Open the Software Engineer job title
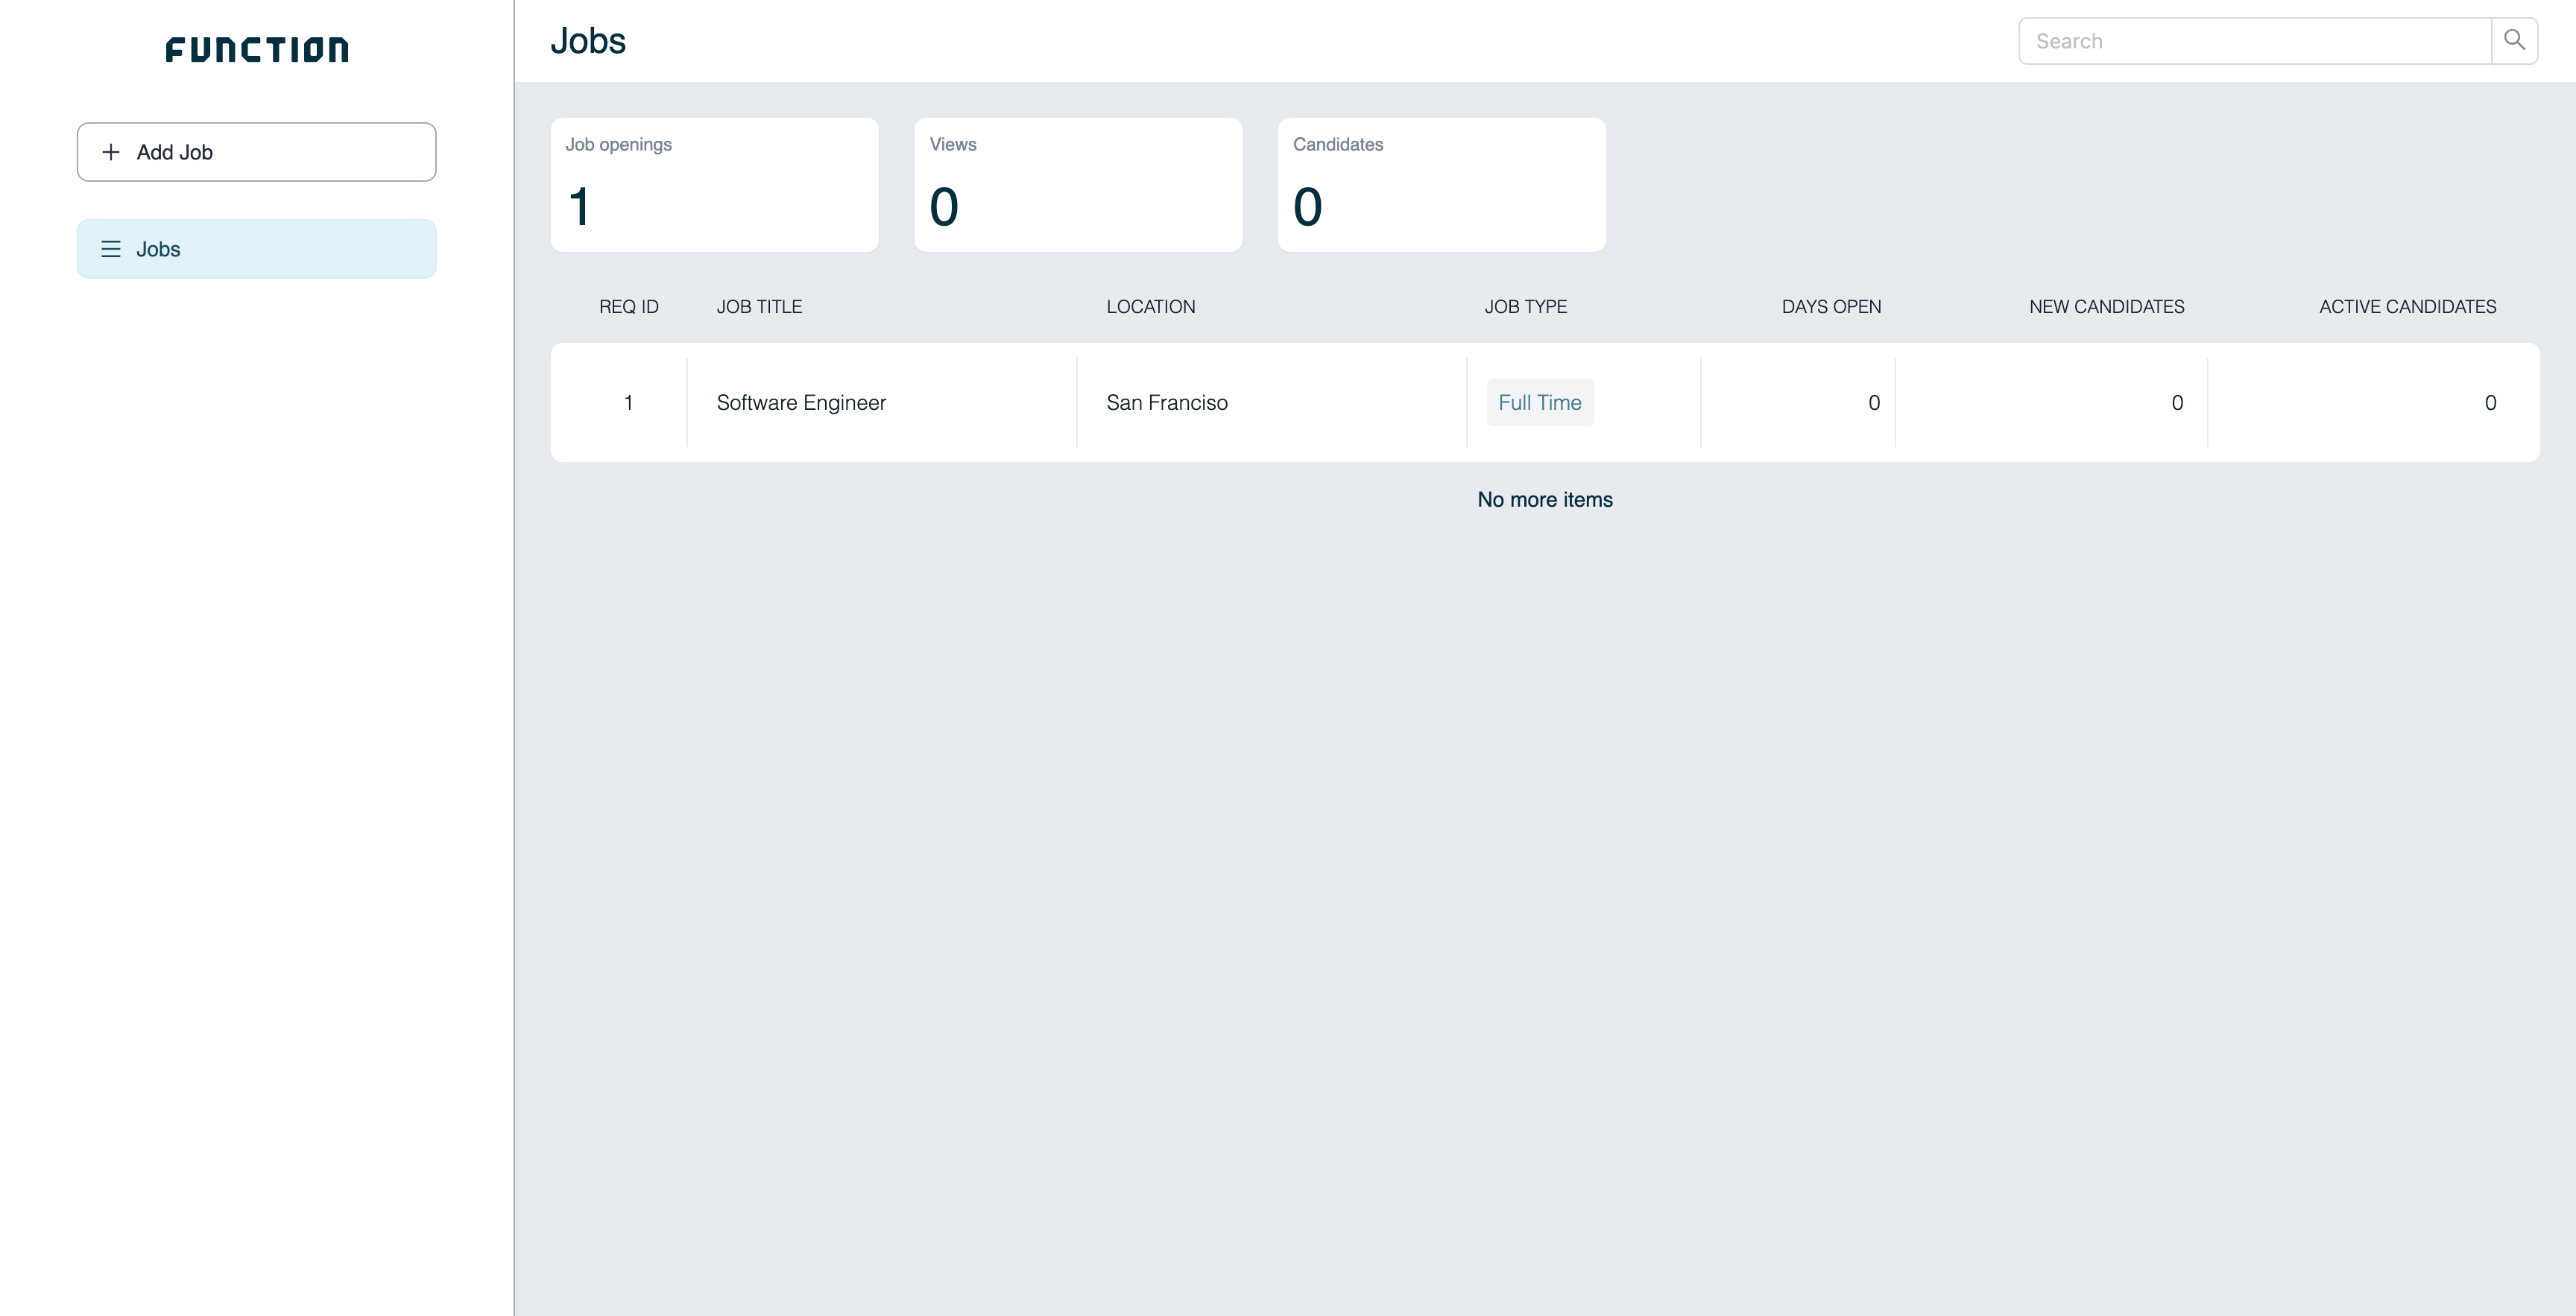The image size is (2576, 1316). [x=801, y=403]
